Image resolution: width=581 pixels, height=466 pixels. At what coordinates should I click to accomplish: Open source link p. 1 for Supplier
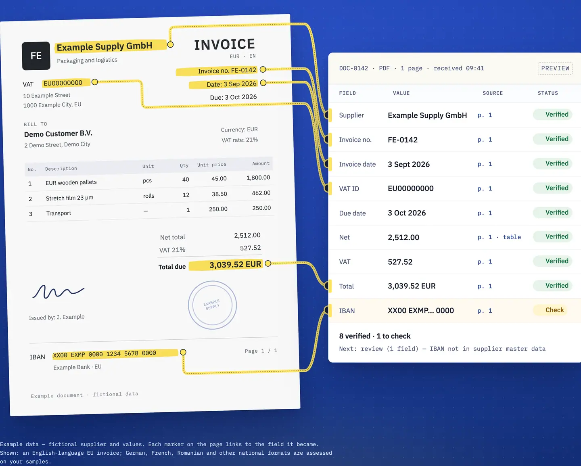coord(485,115)
